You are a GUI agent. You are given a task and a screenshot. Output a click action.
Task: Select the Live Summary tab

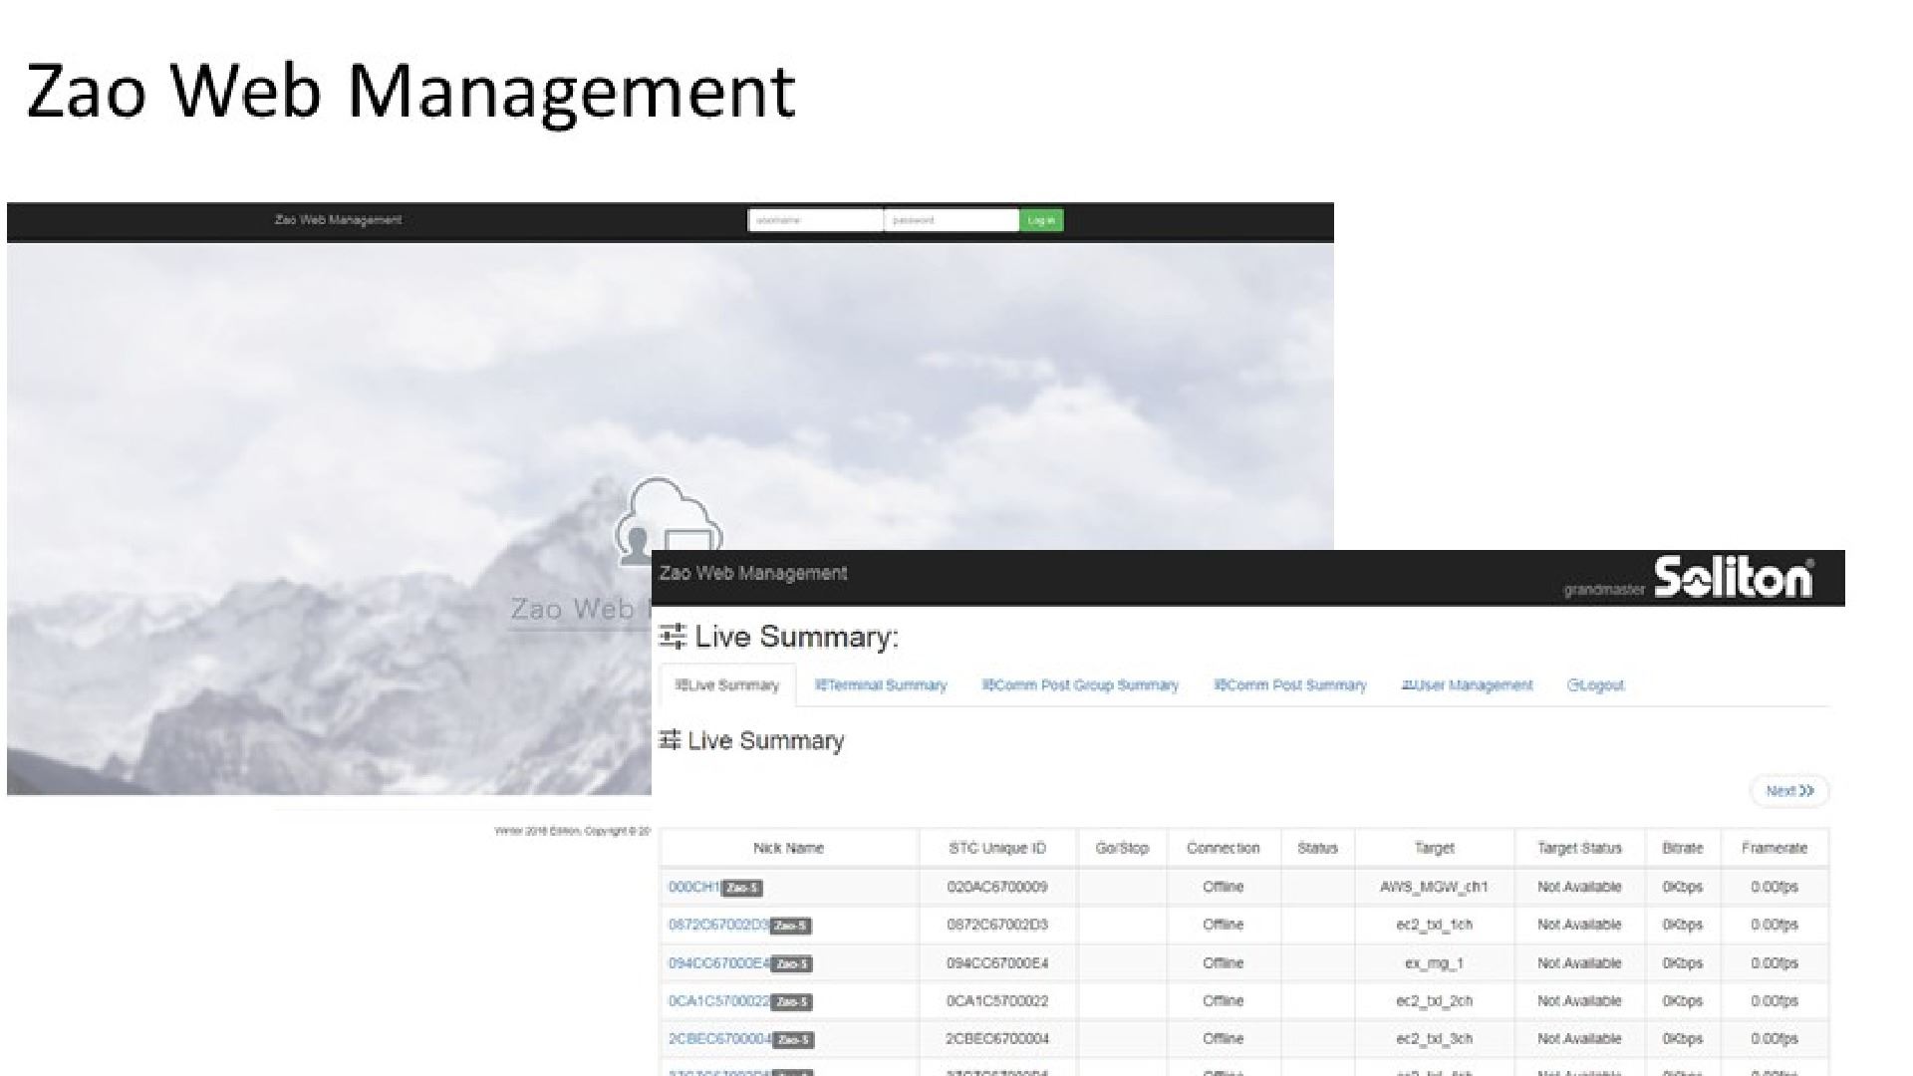[x=727, y=685]
